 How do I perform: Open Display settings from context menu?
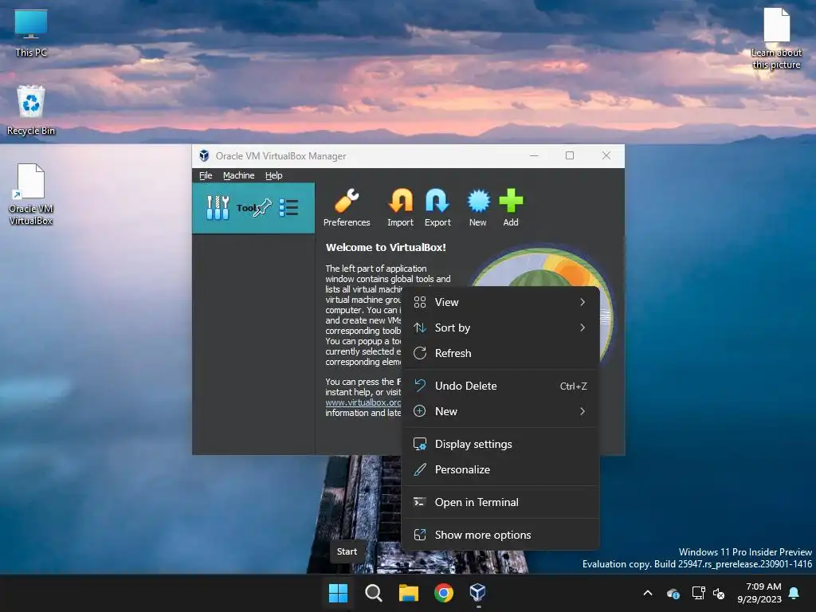pos(500,445)
